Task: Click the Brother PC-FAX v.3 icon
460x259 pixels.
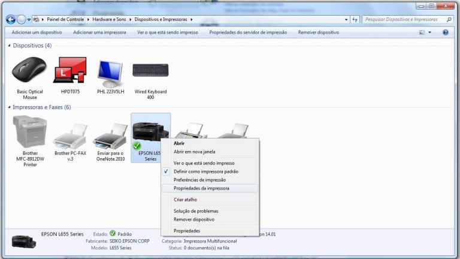Action: 70,138
